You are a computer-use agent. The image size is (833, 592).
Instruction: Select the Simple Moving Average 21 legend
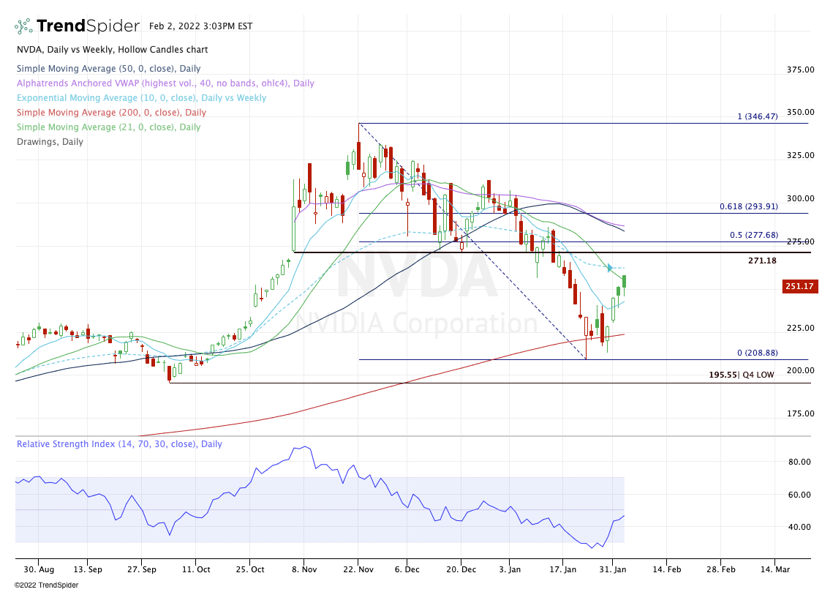coord(108,127)
